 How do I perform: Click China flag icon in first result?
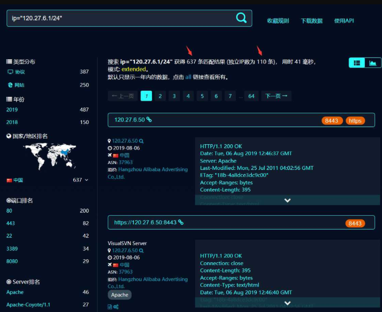116,155
